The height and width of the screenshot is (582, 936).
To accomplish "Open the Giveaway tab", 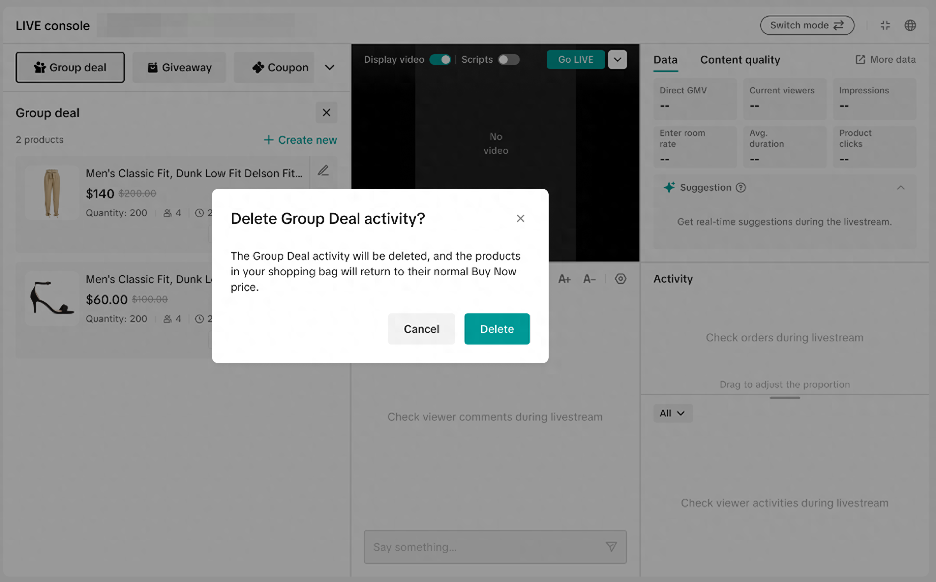I will pyautogui.click(x=179, y=67).
